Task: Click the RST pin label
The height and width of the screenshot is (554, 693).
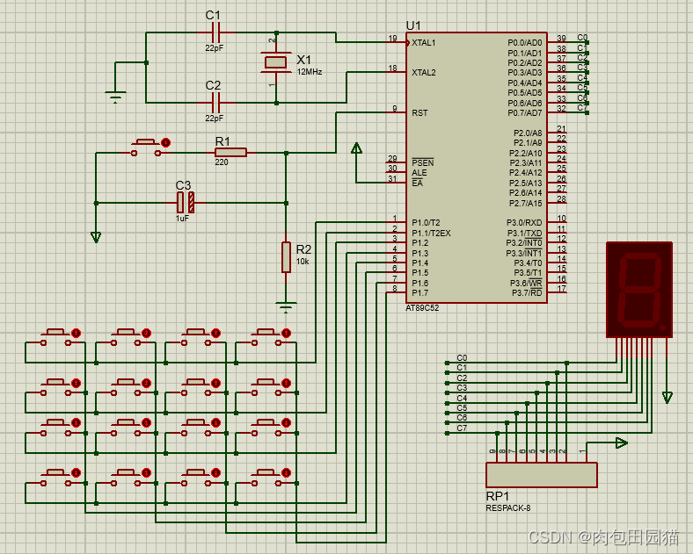Action: tap(419, 113)
